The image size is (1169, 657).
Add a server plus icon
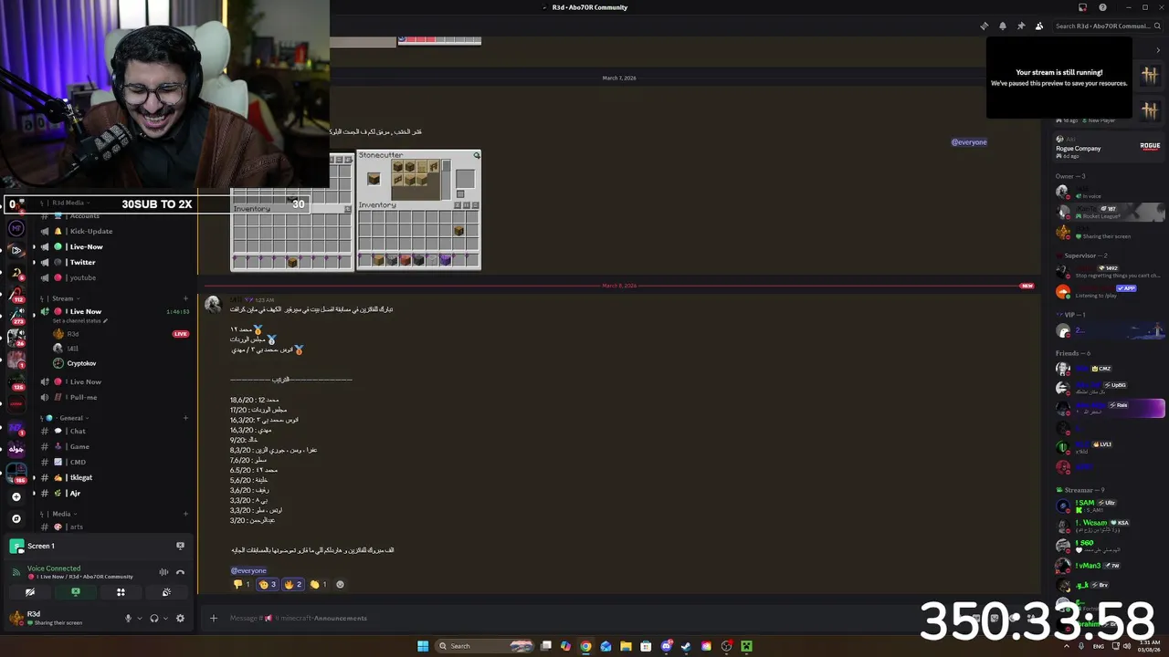(16, 496)
